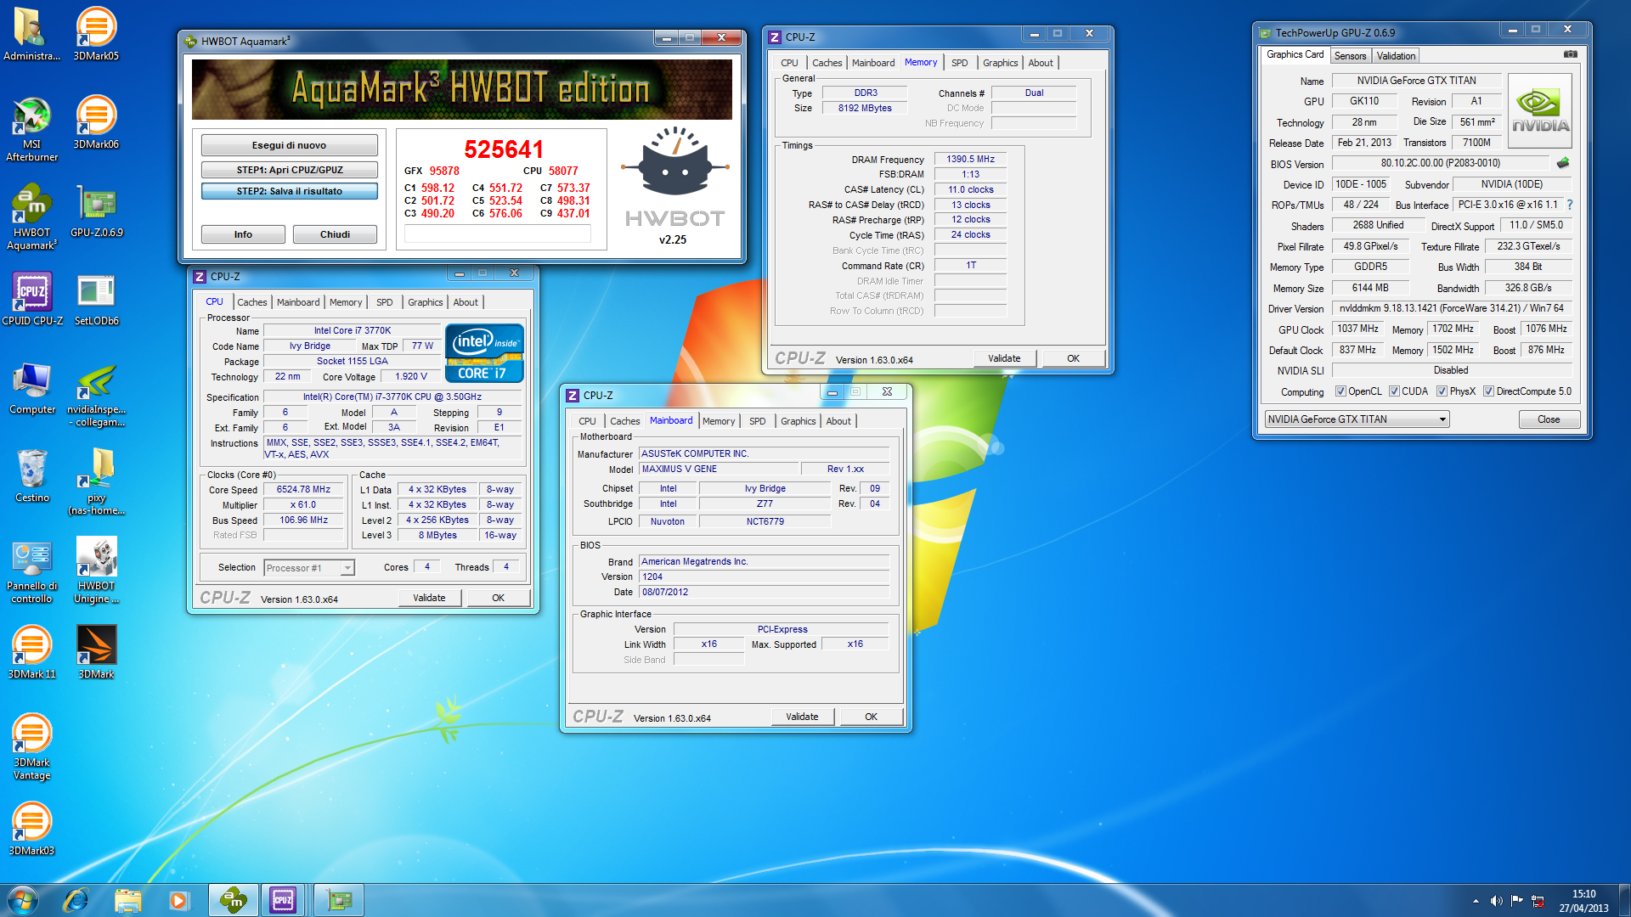Screen dimensions: 1631x917
Task: Click OK in the Mainboard CPU-Z window
Action: pyautogui.click(x=871, y=717)
